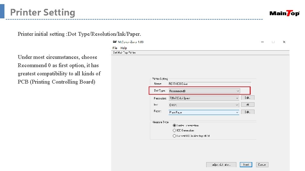Close the MtColor-Zero window

click(x=284, y=42)
